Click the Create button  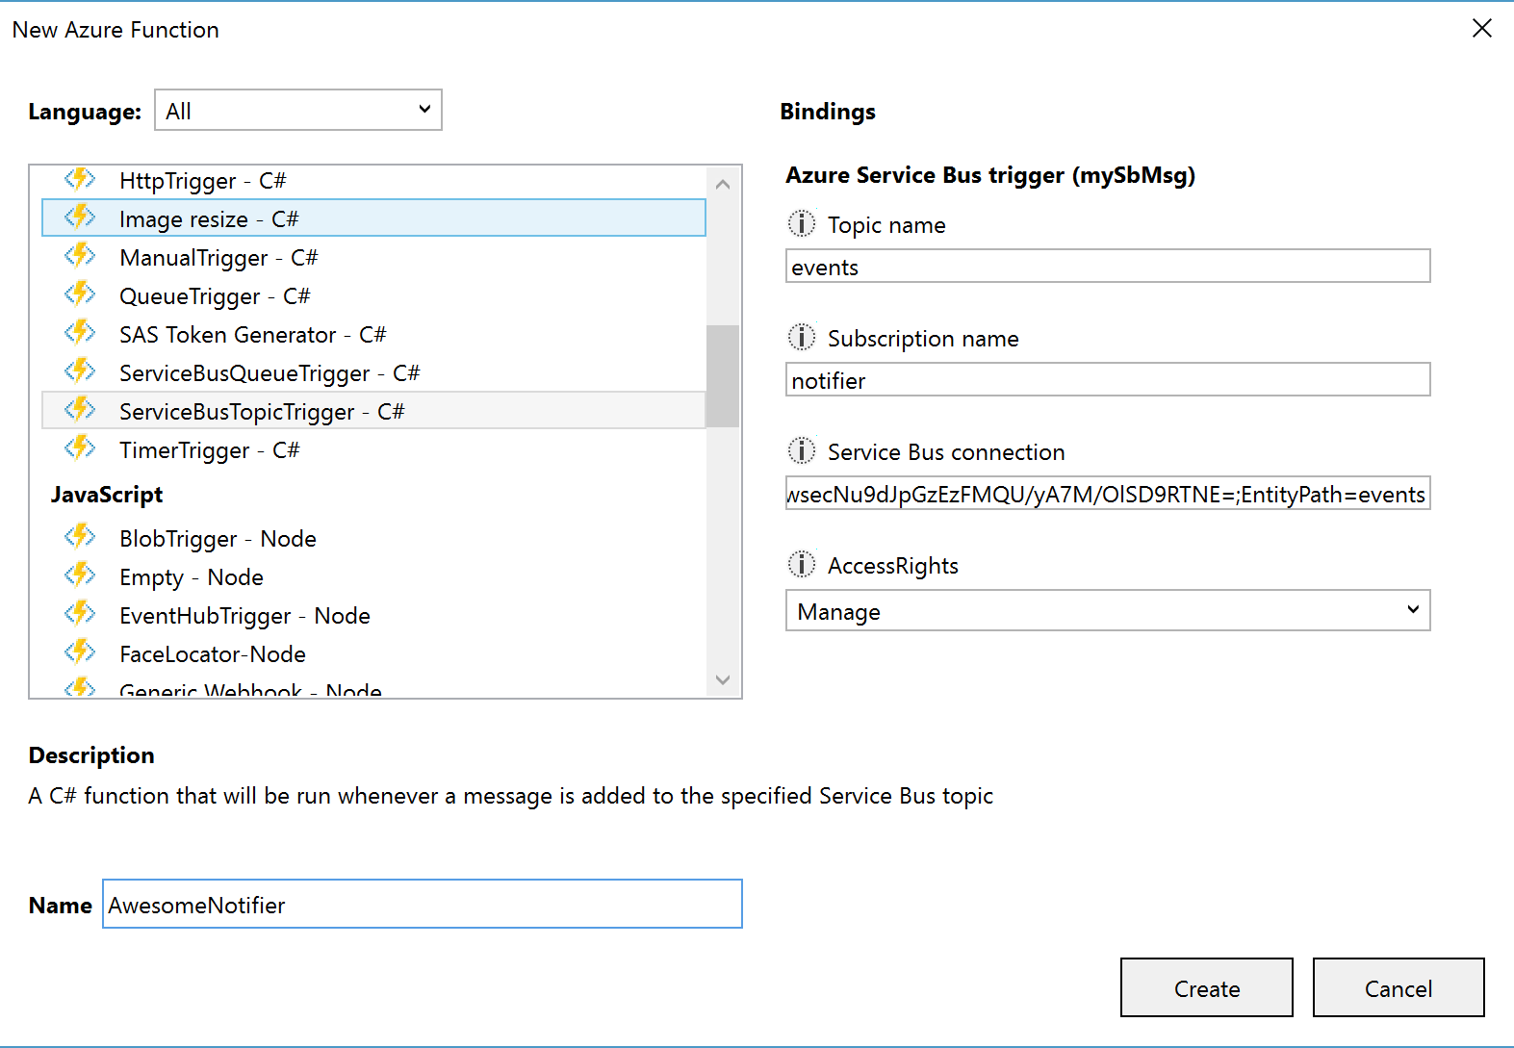[1206, 987]
